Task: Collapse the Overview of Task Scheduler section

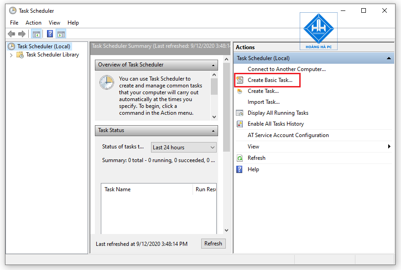Action: (x=213, y=65)
